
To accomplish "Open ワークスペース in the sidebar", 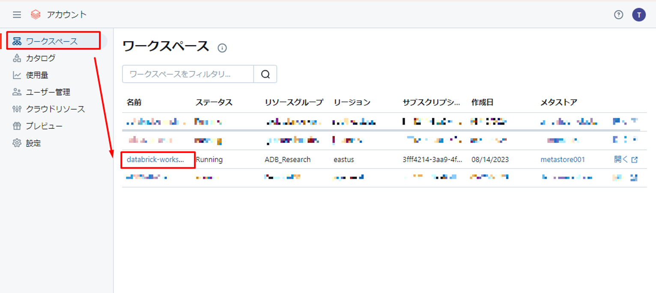I will (x=52, y=41).
